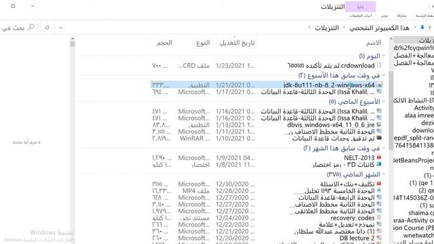Image resolution: width=434 pixels, height=244 pixels.
Task: Click the بحث في search field
Action: (18, 28)
